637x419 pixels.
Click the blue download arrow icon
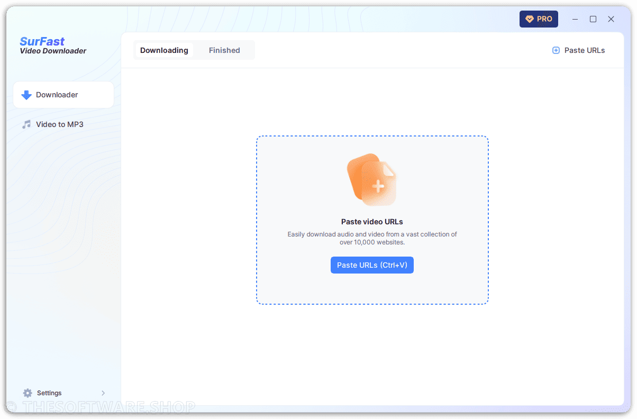click(26, 95)
